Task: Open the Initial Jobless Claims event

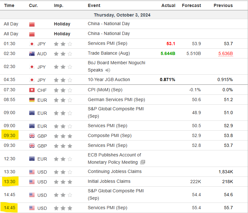Action: pos(109,181)
